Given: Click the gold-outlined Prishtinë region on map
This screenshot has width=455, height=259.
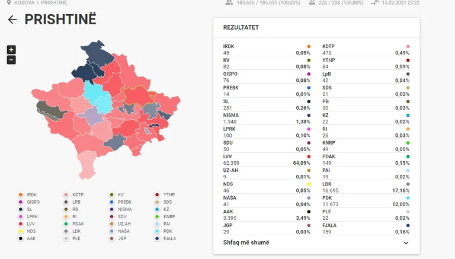Looking at the screenshot, I should [x=138, y=95].
